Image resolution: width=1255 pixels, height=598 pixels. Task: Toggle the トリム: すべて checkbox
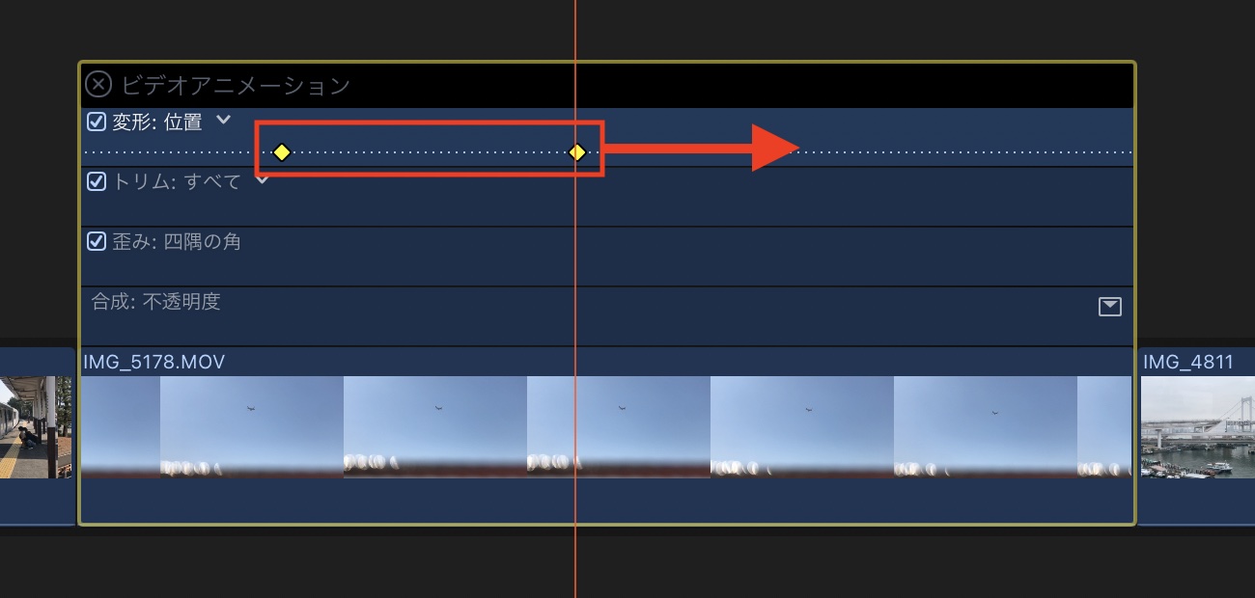[96, 181]
